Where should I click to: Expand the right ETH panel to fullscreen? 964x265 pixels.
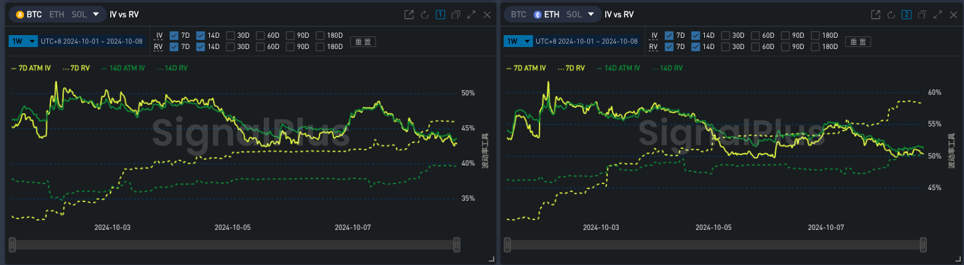coord(937,15)
